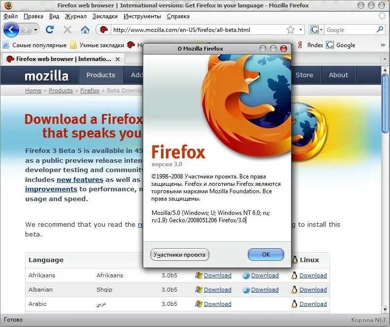Click the Windows icon in Afrikaans row
Viewport: 390px width, 327px height.
click(x=198, y=275)
